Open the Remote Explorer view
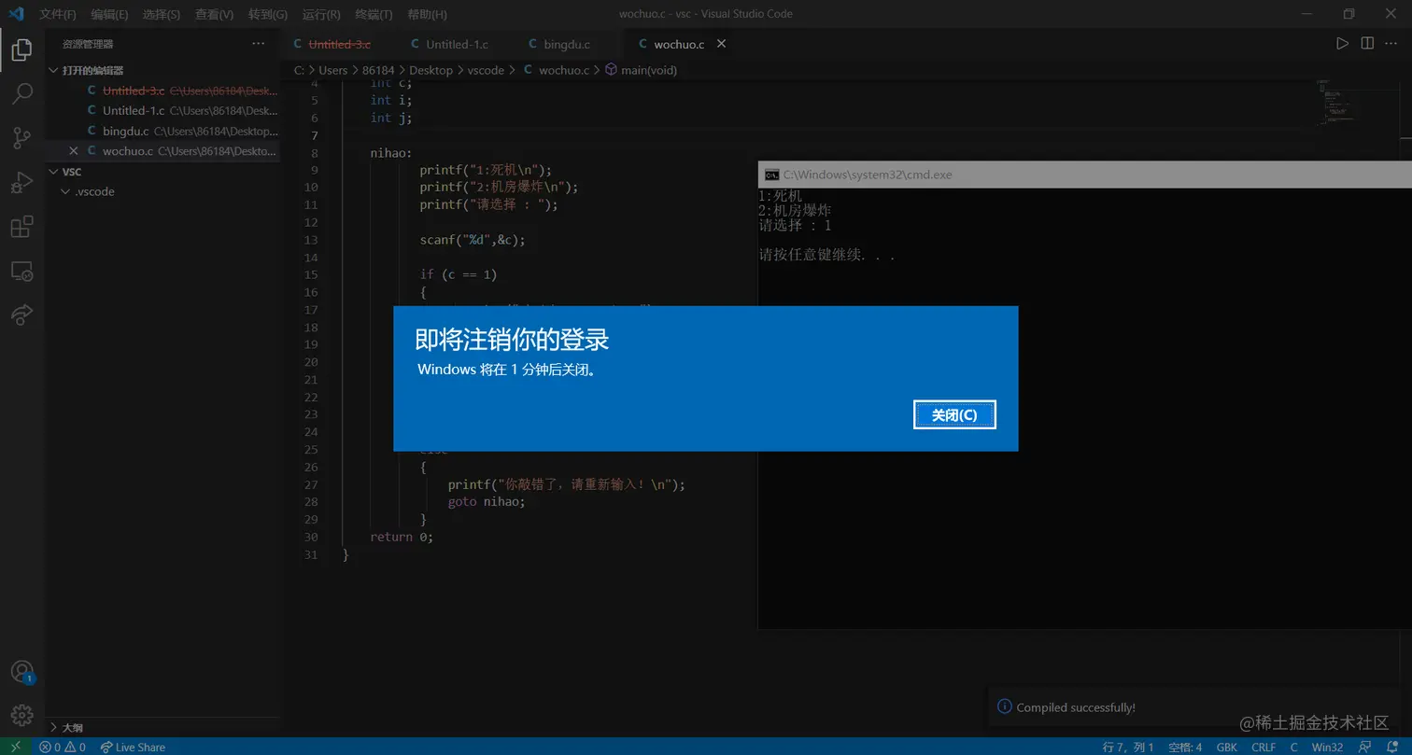Image resolution: width=1412 pixels, height=755 pixels. pyautogui.click(x=22, y=272)
